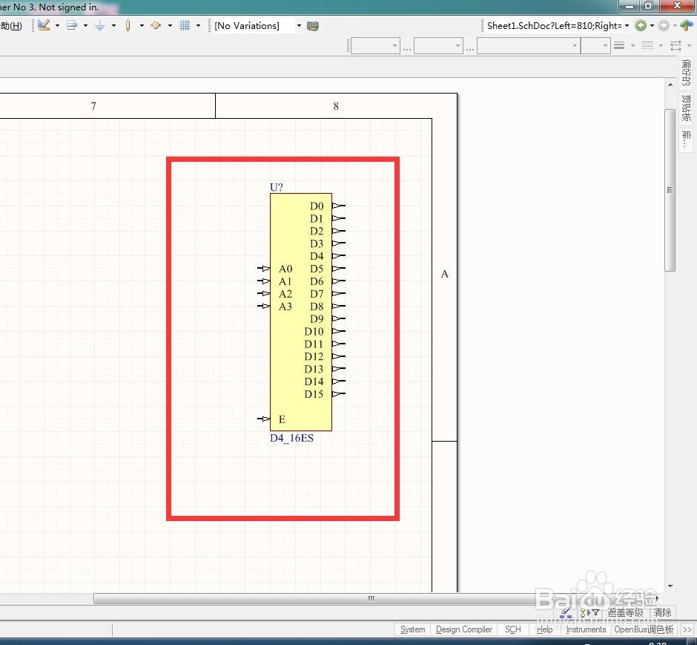Open the first empty formatting combo box
The image size is (697, 645).
click(376, 45)
